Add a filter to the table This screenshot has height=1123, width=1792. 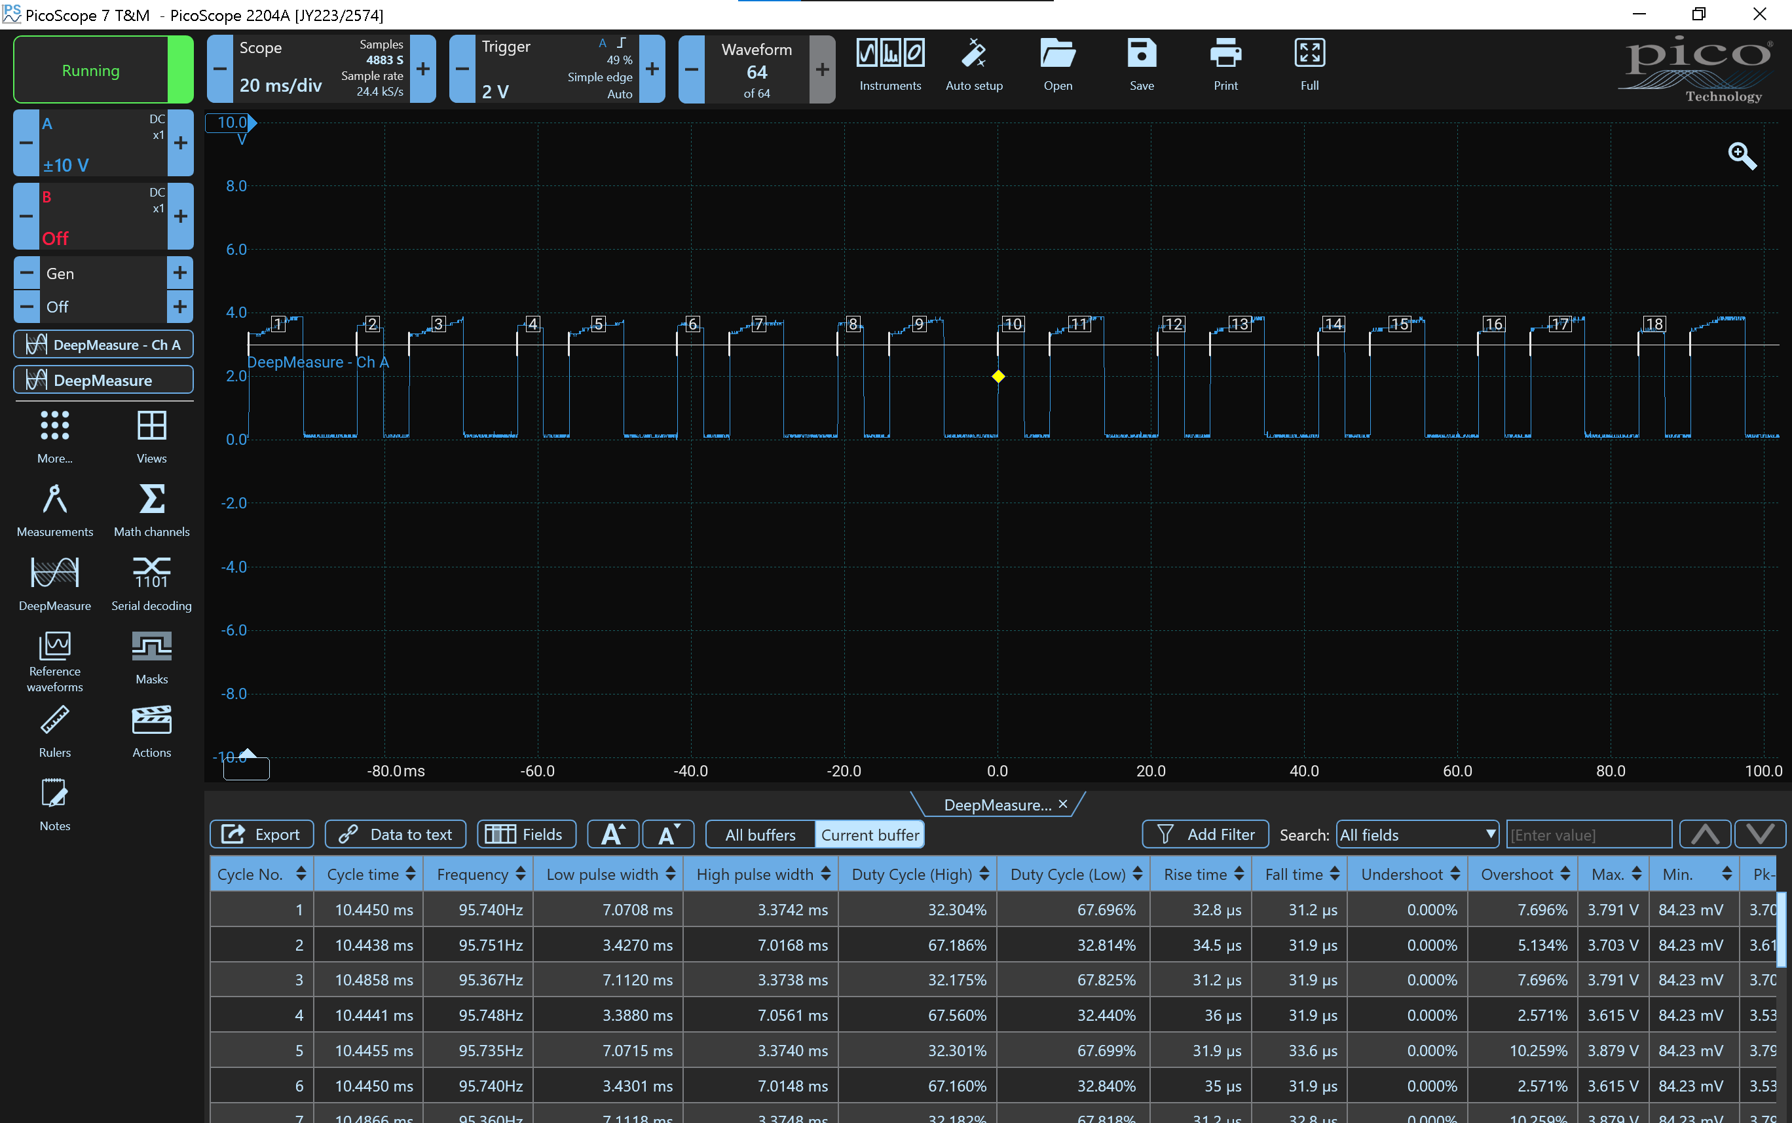(1206, 834)
